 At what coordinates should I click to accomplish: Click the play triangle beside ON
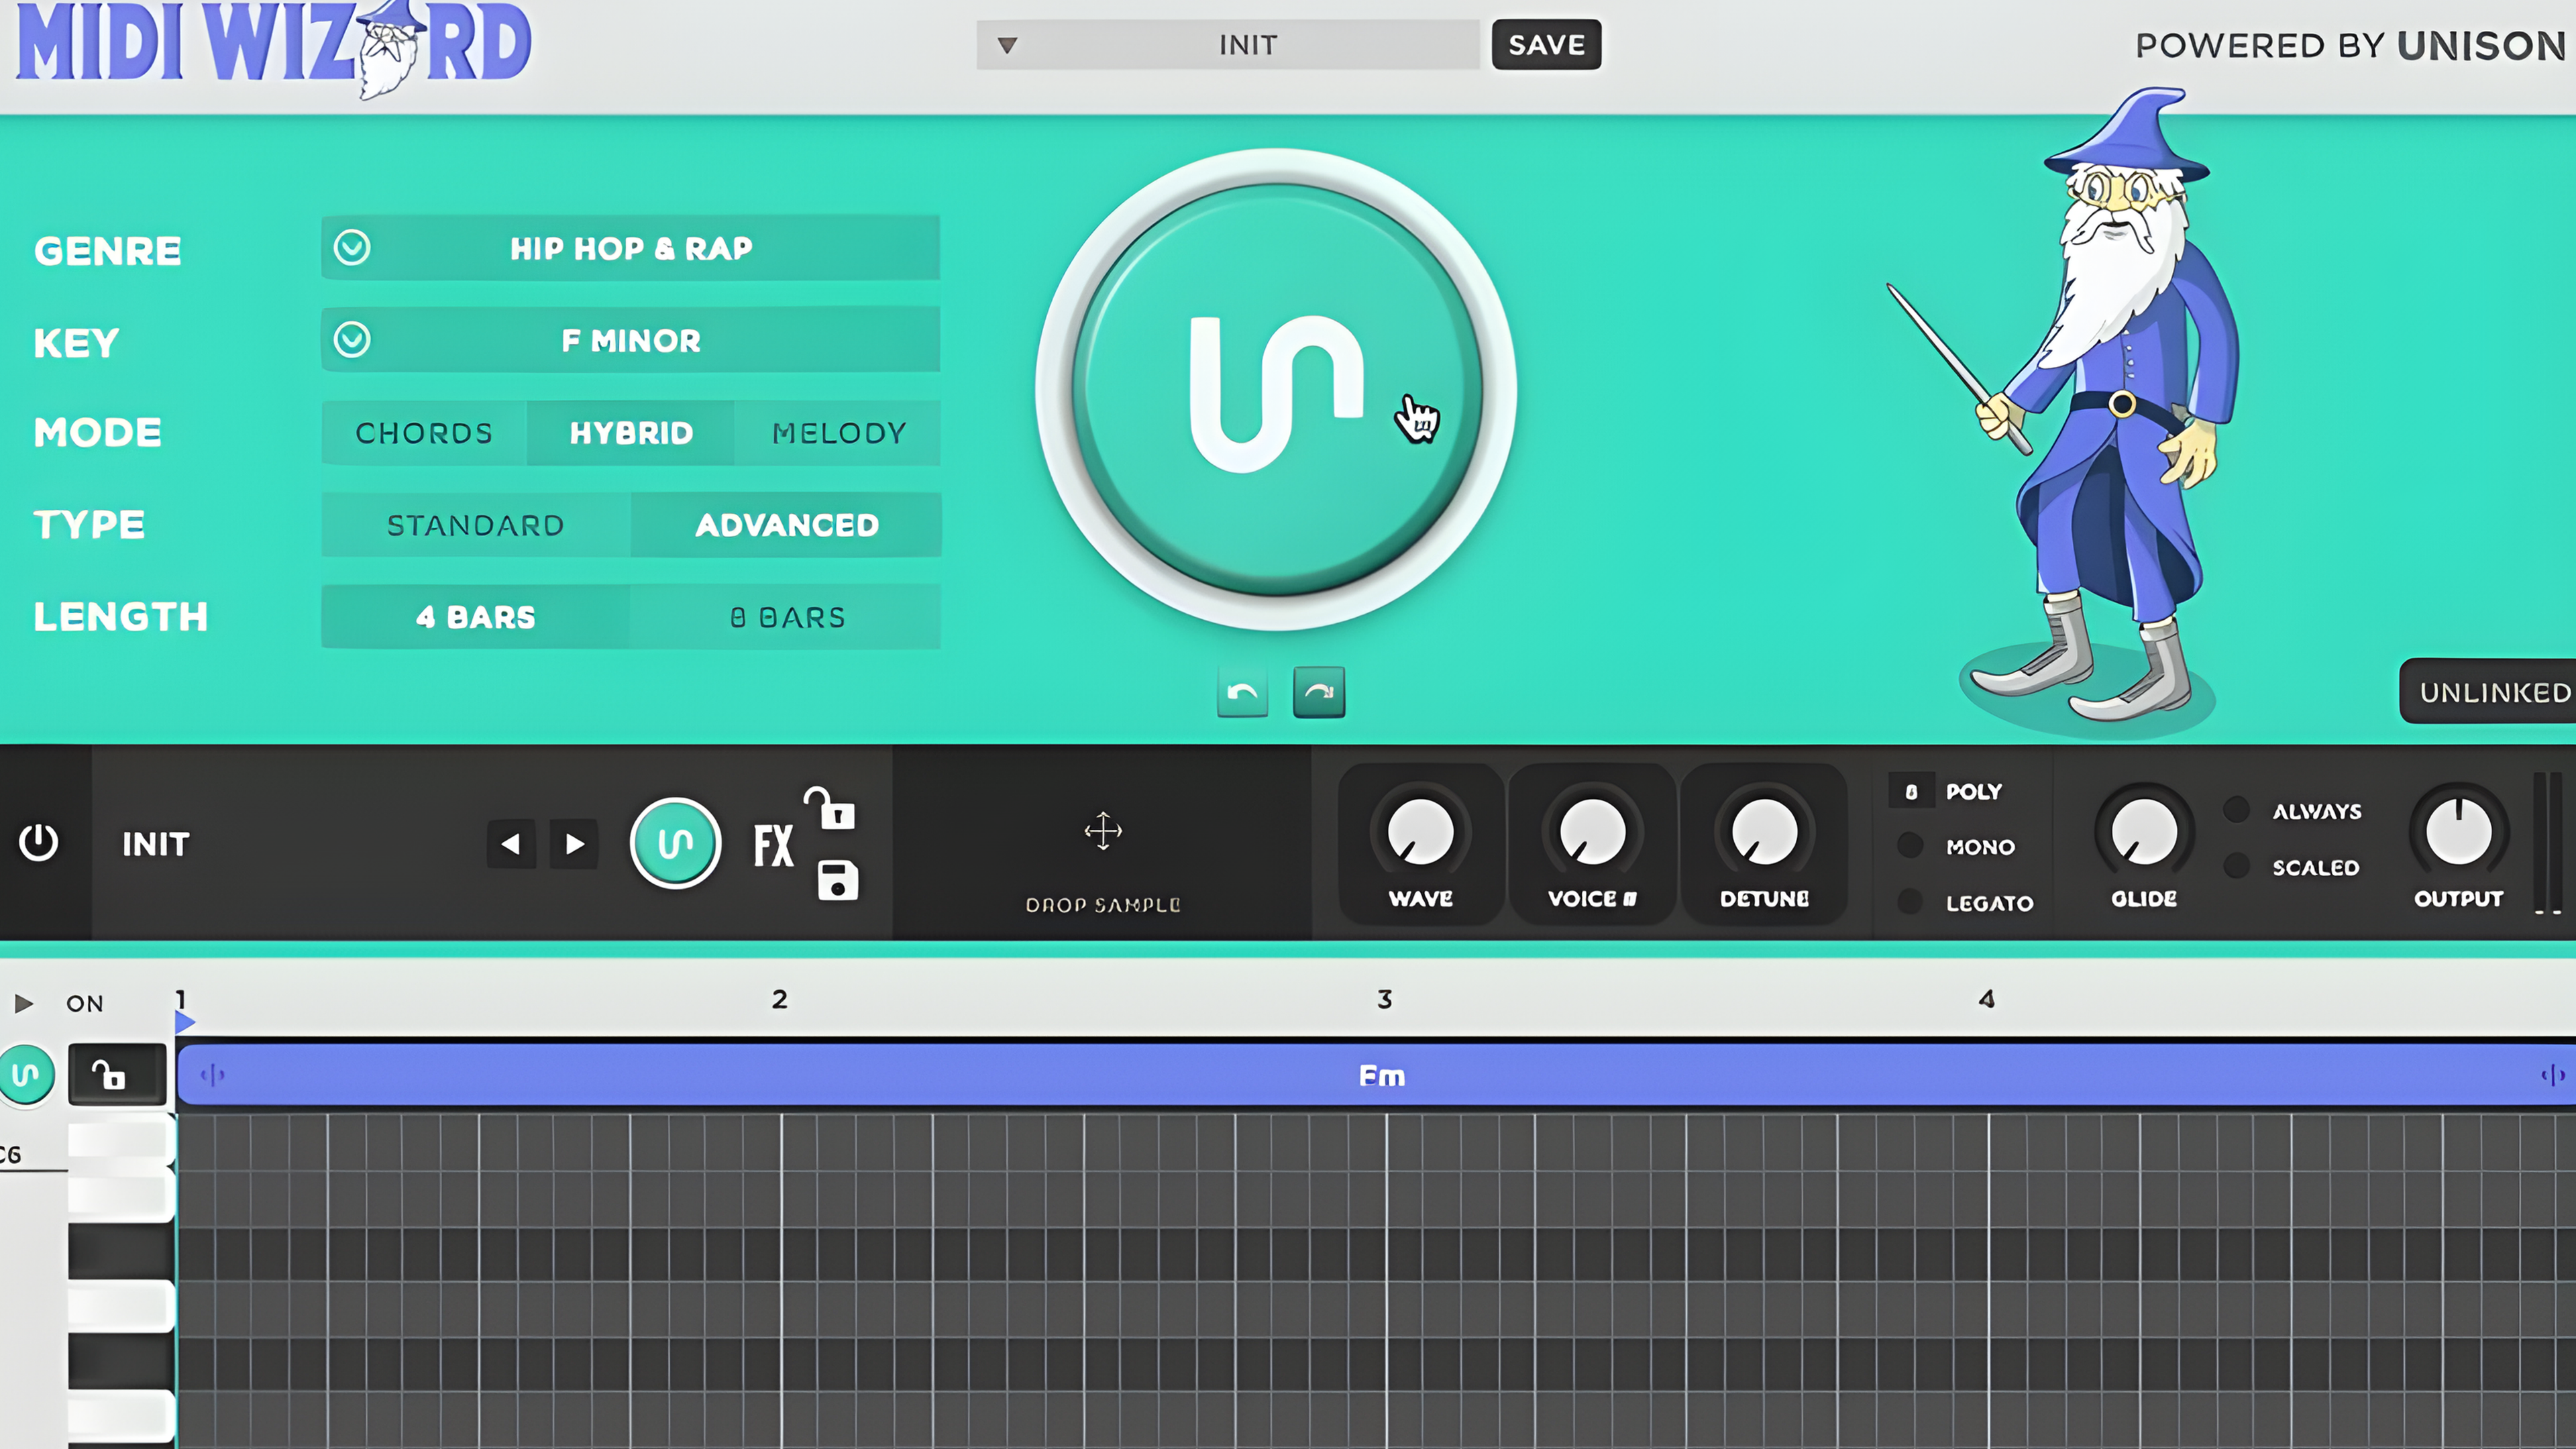[x=24, y=1003]
